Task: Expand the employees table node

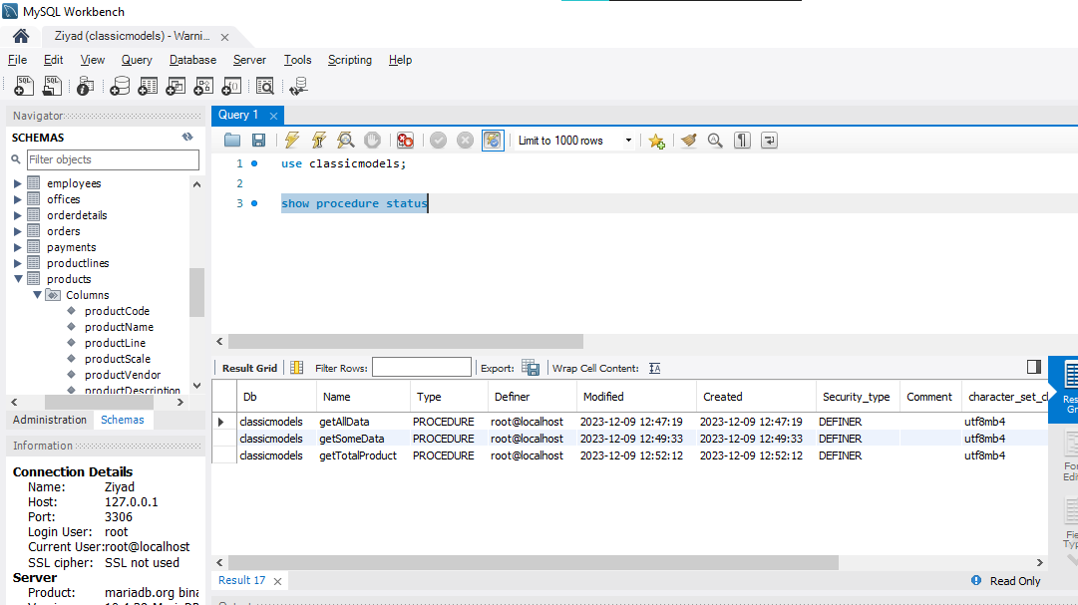Action: click(x=18, y=183)
